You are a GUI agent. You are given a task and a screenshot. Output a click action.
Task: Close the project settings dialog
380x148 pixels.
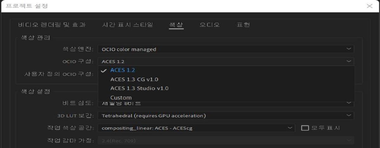click(369, 6)
